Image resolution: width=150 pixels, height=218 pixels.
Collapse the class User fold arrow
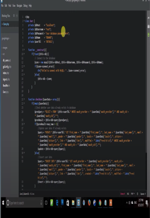pyautogui.click(x=24, y=21)
